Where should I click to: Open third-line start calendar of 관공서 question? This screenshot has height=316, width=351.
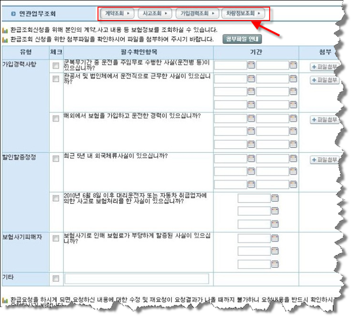(251, 105)
